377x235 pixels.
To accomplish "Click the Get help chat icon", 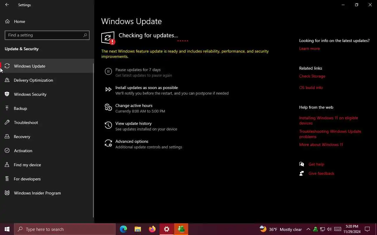I will 302,164.
